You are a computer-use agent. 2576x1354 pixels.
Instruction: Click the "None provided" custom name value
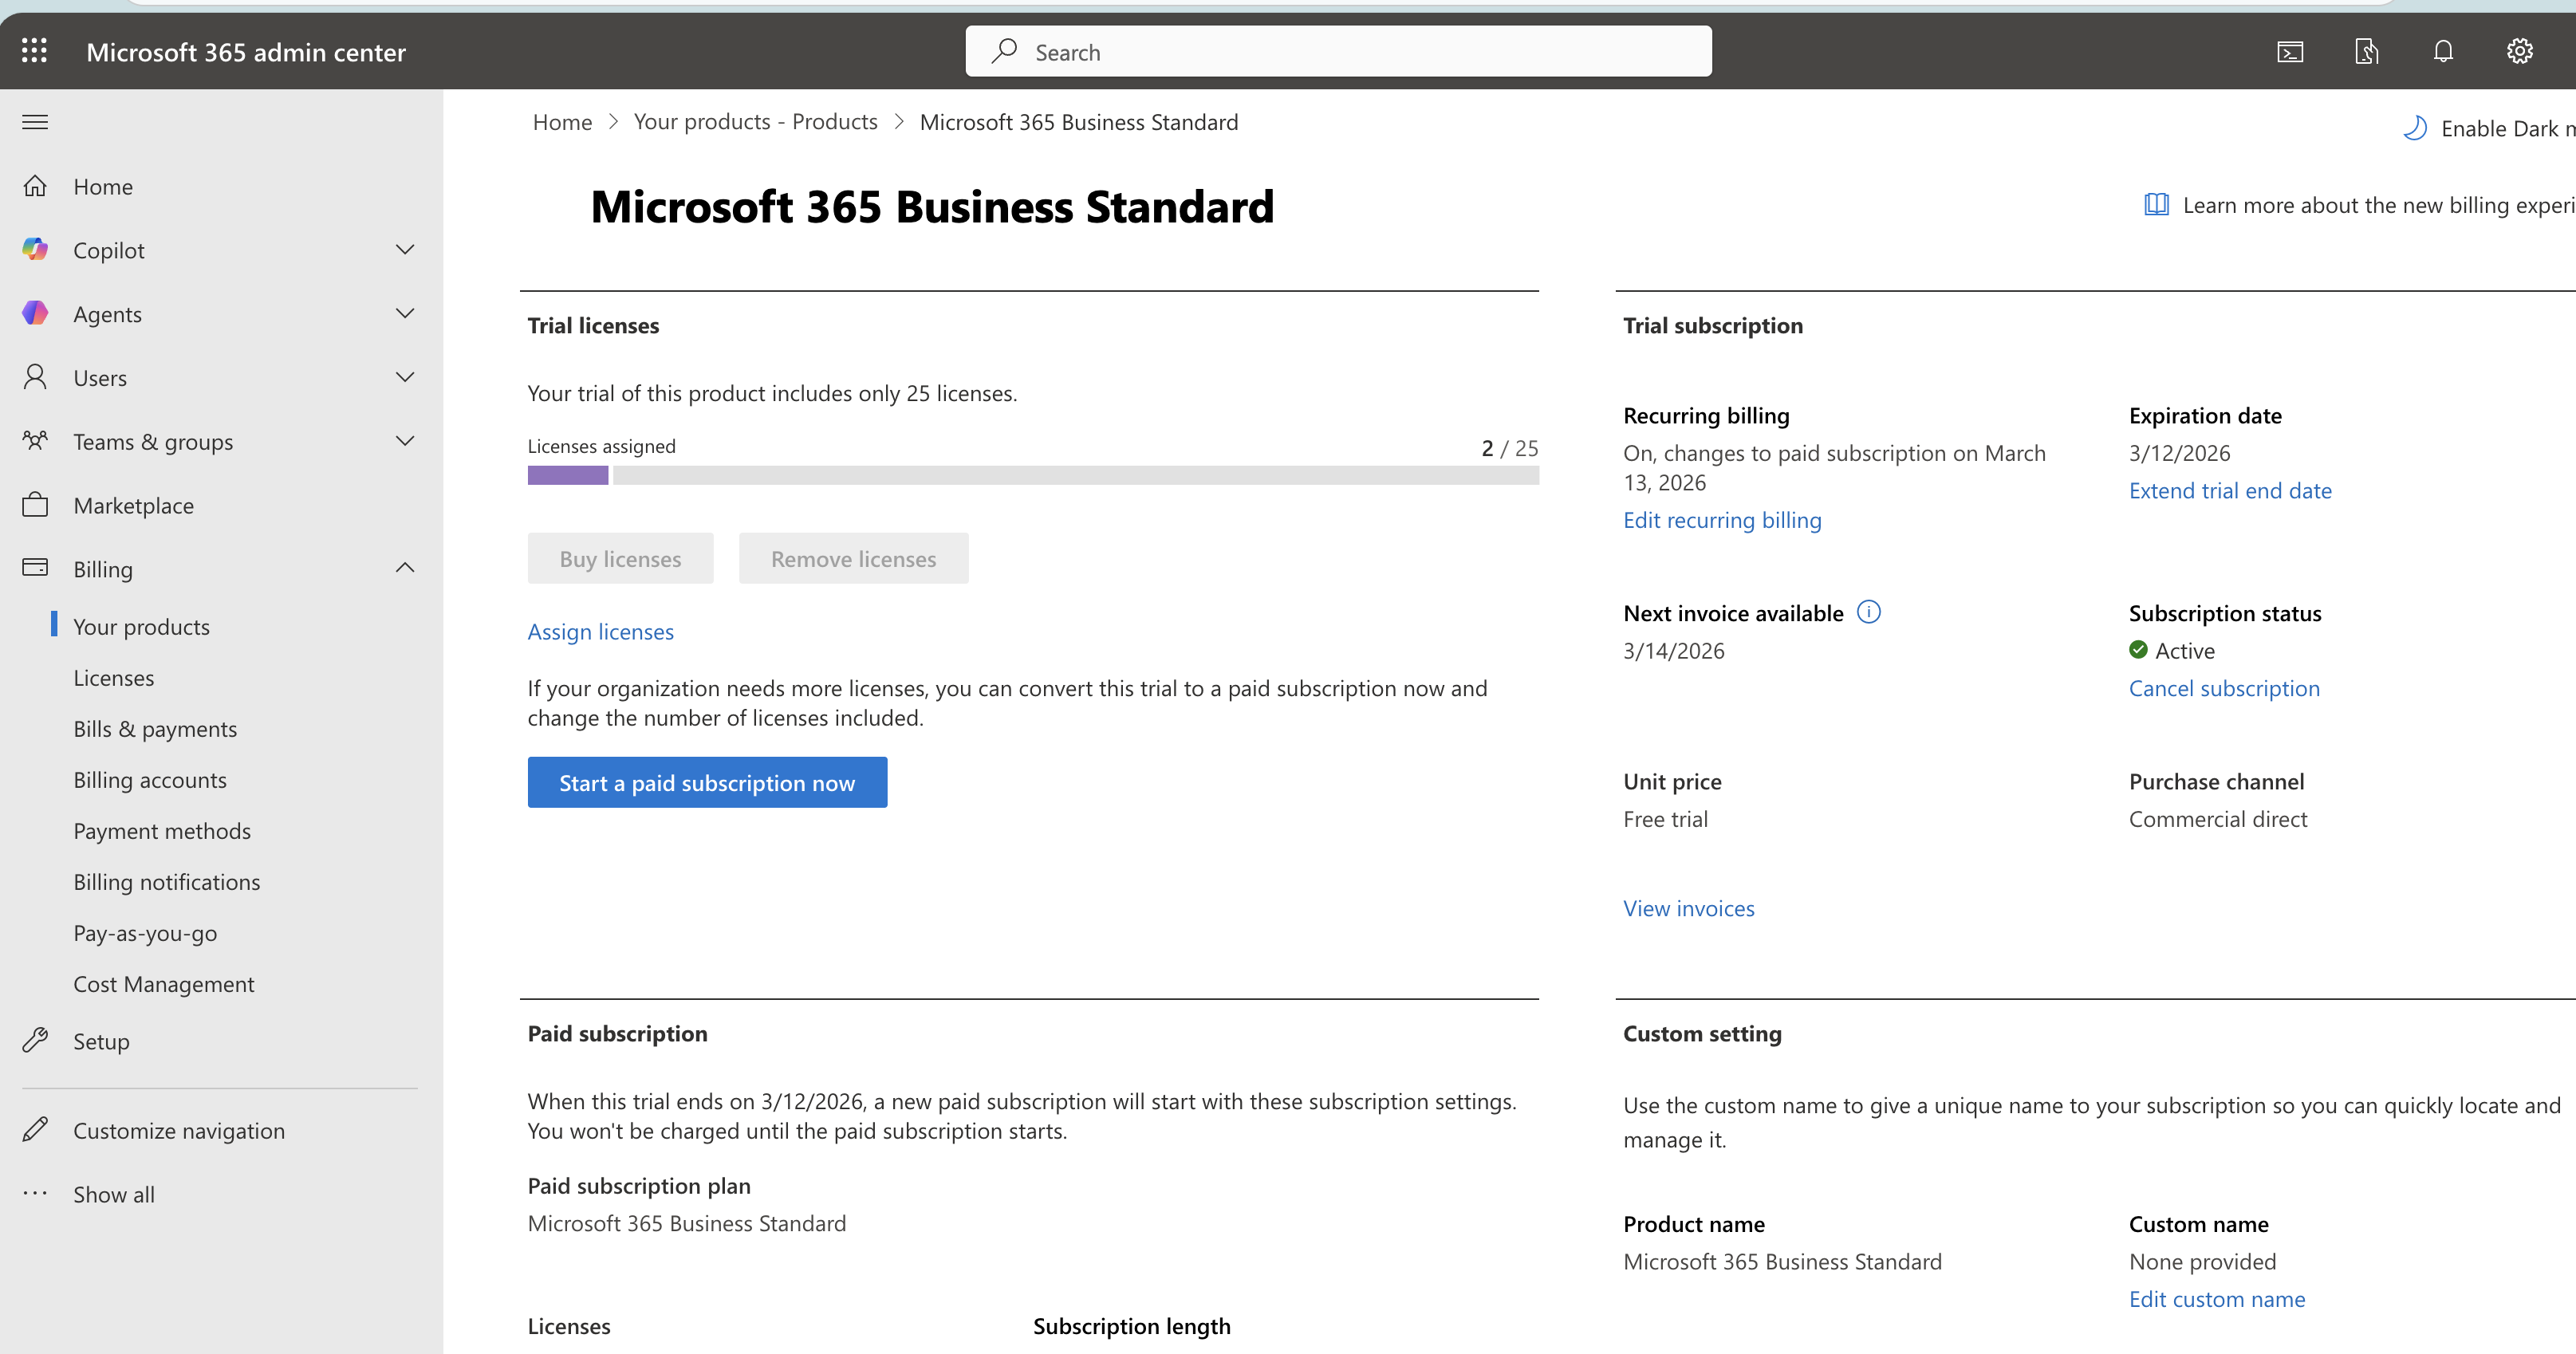(2203, 1261)
